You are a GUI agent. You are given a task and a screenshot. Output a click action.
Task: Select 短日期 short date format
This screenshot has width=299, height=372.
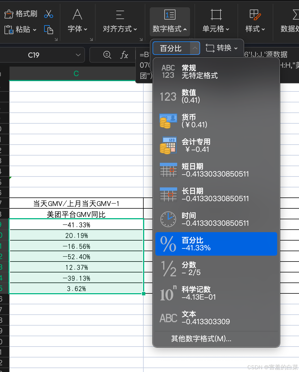click(x=216, y=170)
